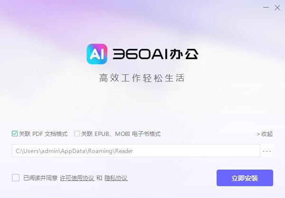This screenshot has width=285, height=198.
Task: Click the 关联 PDF 文档格式 label text
Action: (x=43, y=134)
